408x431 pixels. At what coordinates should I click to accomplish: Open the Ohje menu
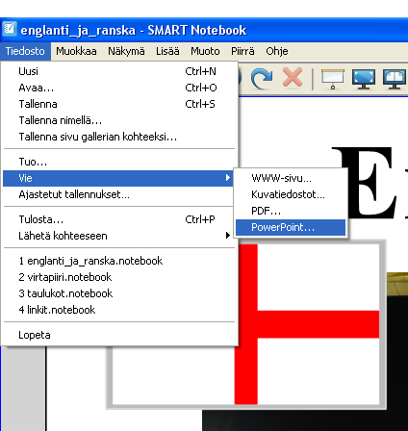coord(277,51)
